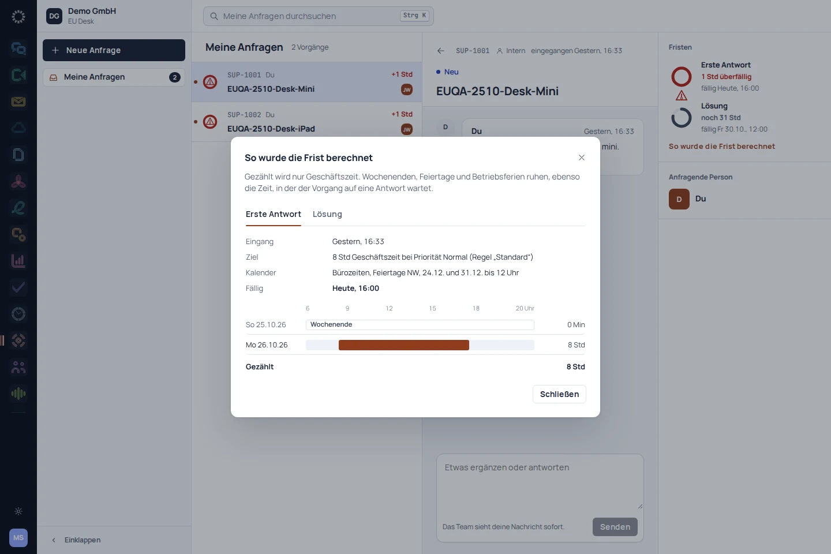Click the Fällig value Heute, 16:00
Viewport: 831px width, 554px height.
click(x=355, y=289)
